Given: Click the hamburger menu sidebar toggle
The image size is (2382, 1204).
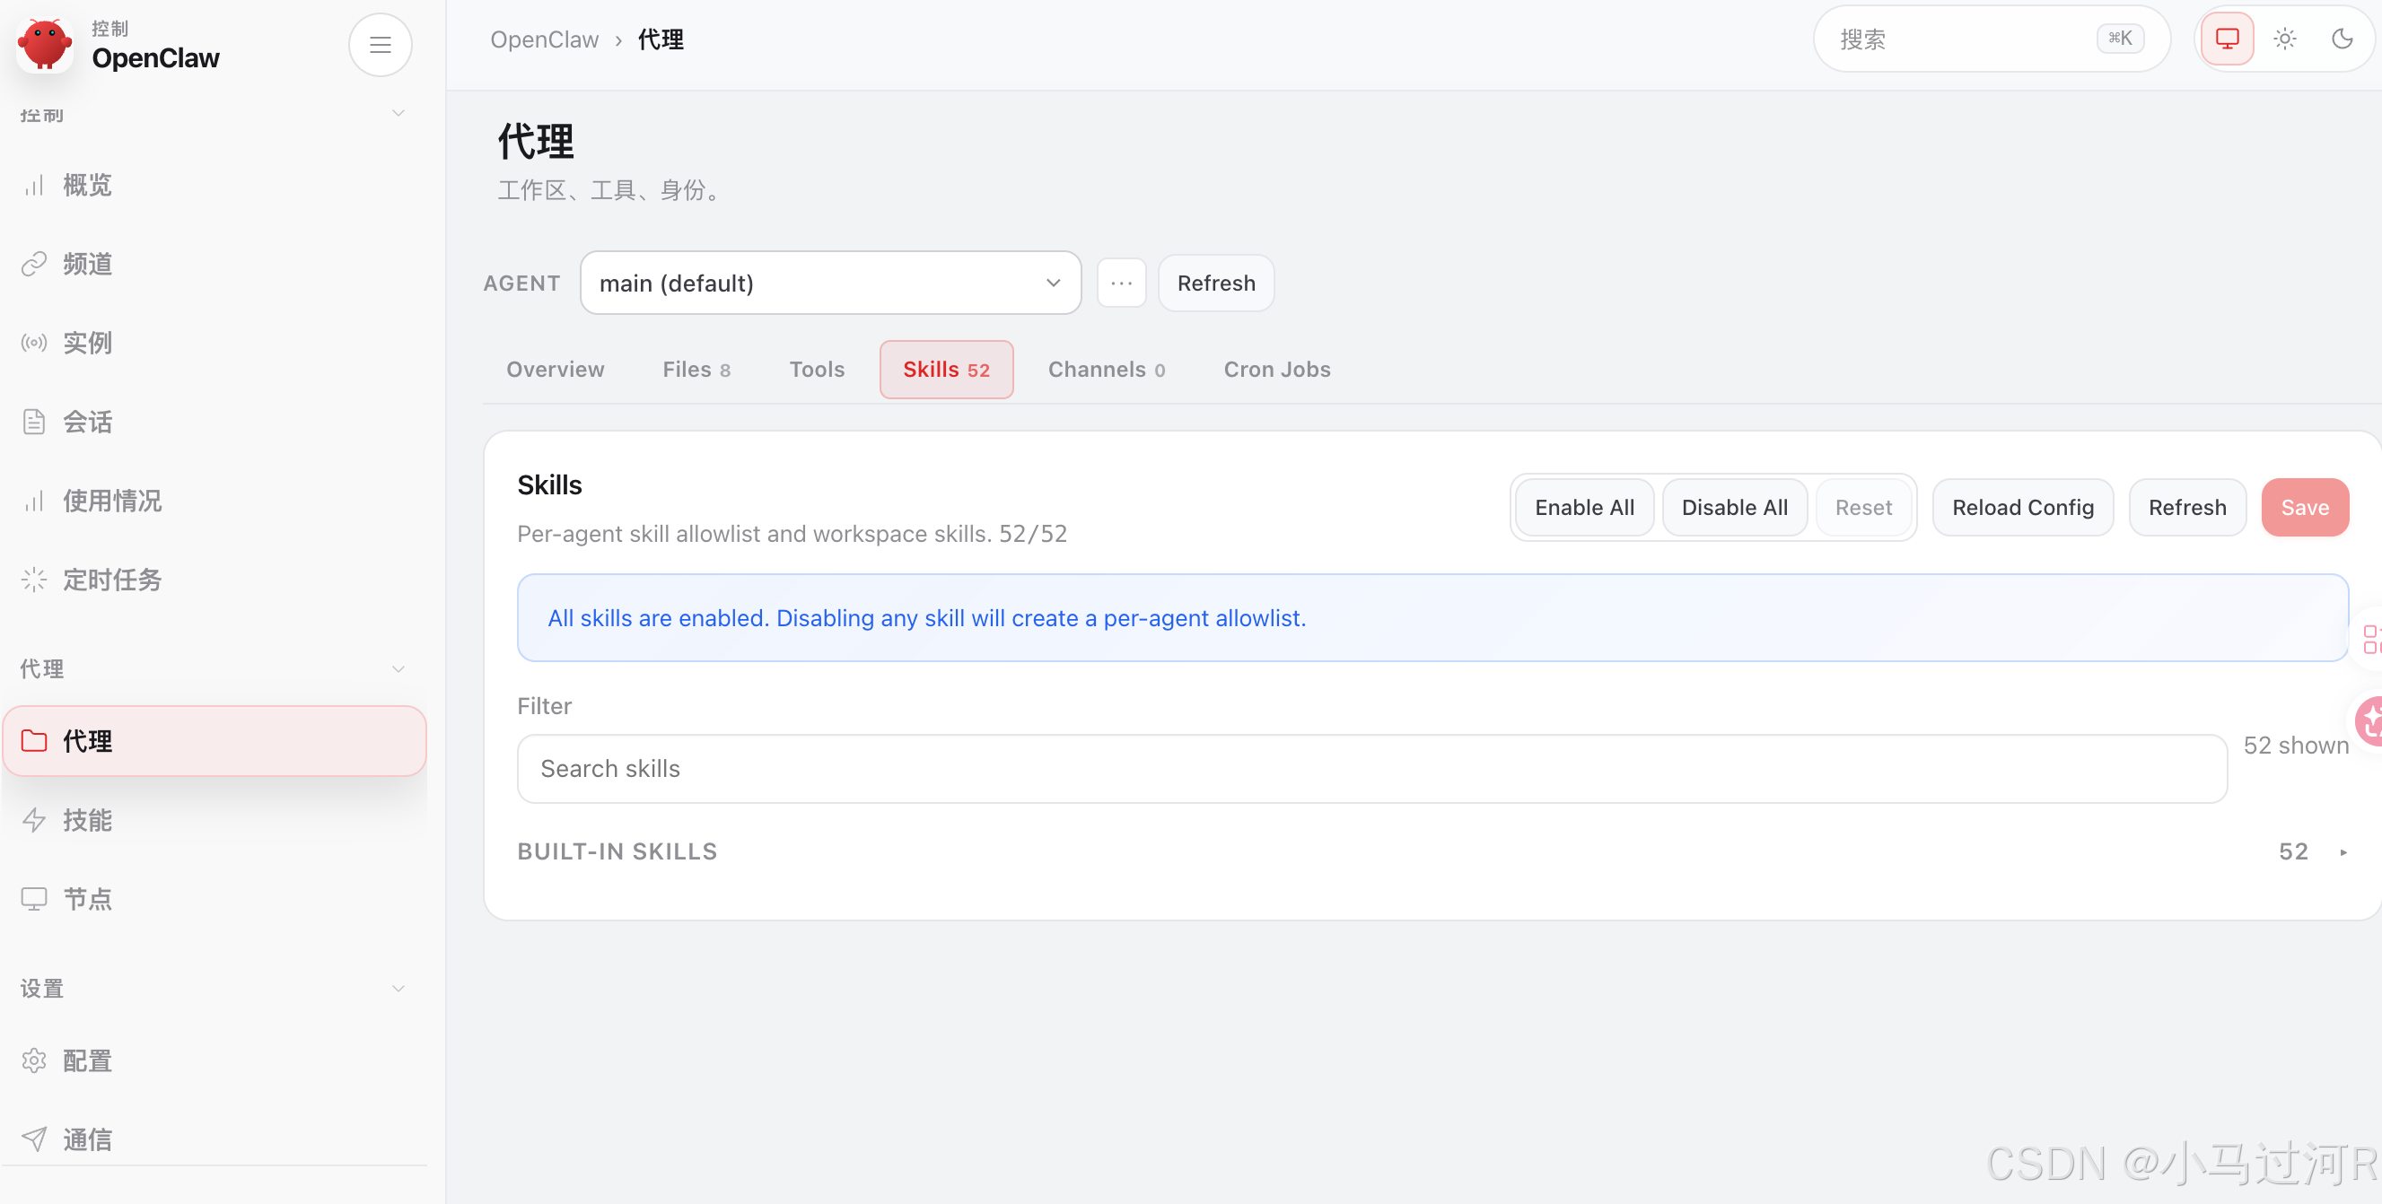Looking at the screenshot, I should (380, 44).
